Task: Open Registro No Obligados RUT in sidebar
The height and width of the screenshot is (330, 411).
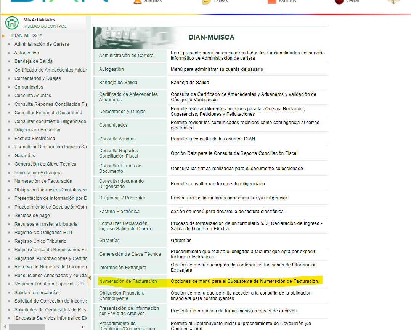Action: [x=43, y=233]
